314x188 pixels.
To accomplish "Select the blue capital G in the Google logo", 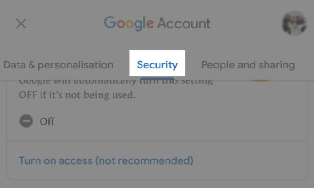I will tap(110, 23).
